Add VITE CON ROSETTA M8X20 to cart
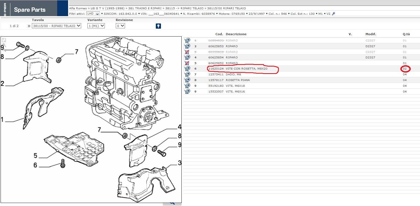This screenshot has height=206, width=420. [187, 69]
